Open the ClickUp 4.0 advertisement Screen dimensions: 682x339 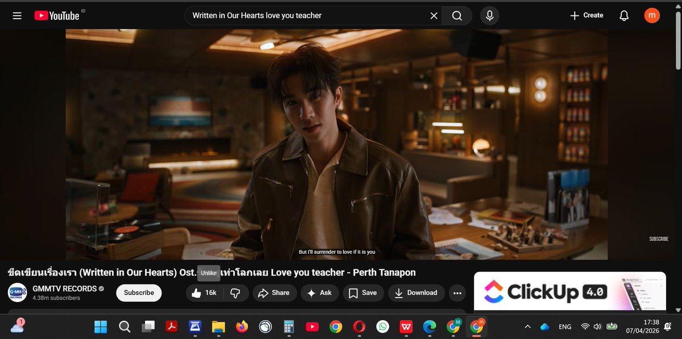pos(569,291)
